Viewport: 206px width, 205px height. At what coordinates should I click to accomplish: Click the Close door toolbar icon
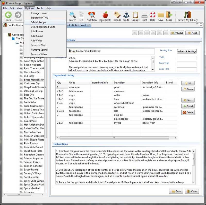(x=169, y=15)
